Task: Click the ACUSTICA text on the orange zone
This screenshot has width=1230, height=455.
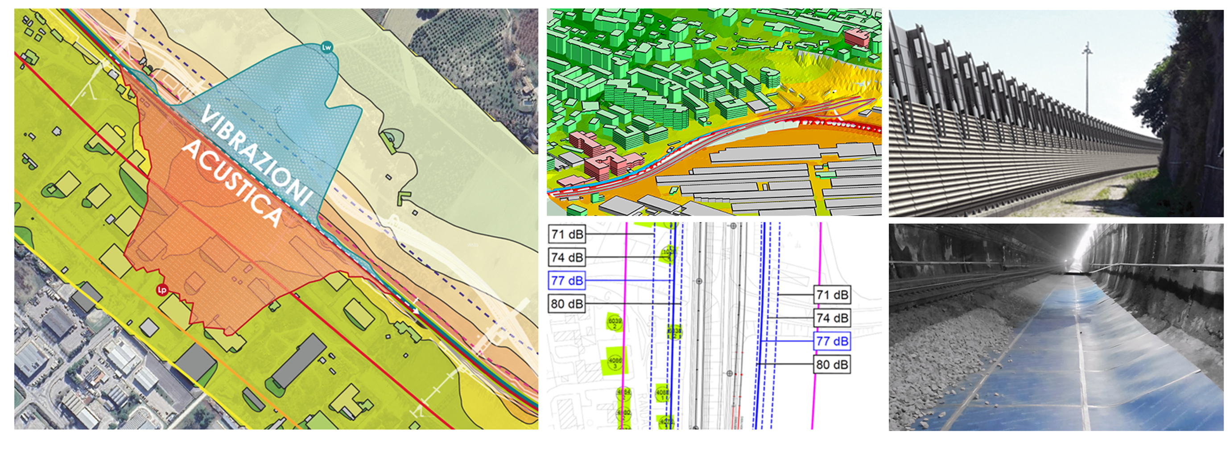Action: (232, 184)
